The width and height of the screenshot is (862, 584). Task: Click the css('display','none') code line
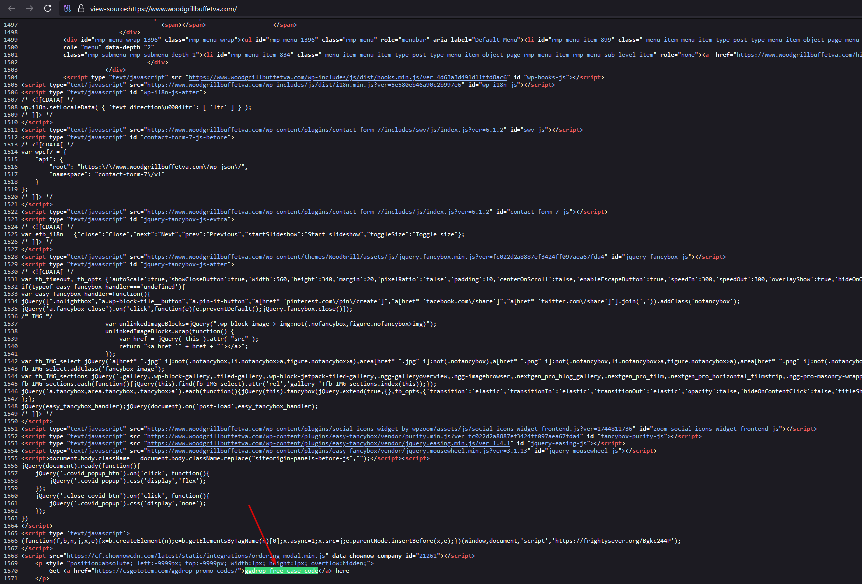pos(128,503)
